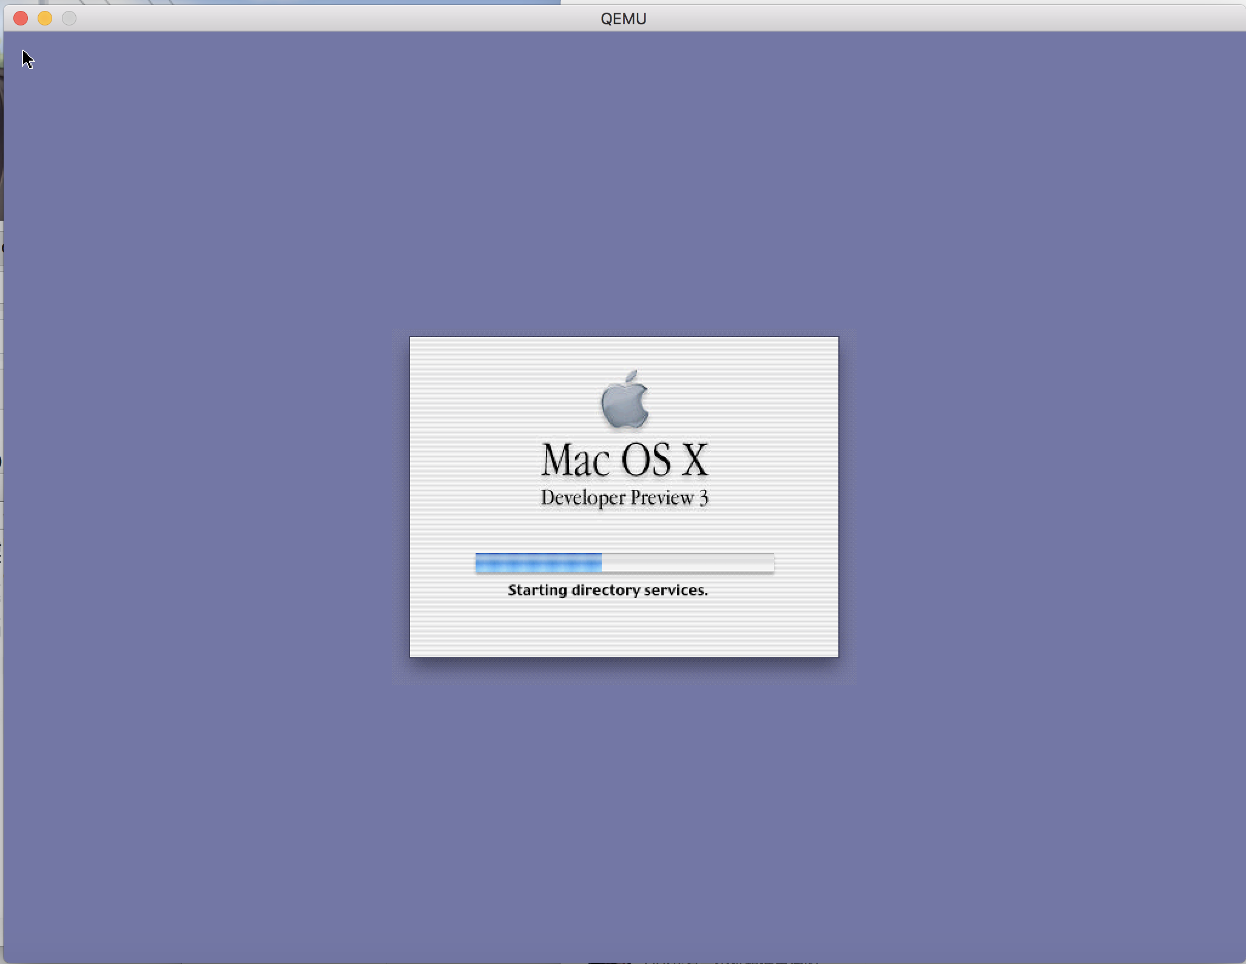Click inside the purple desktop background
The width and height of the screenshot is (1246, 964).
pyautogui.click(x=243, y=788)
